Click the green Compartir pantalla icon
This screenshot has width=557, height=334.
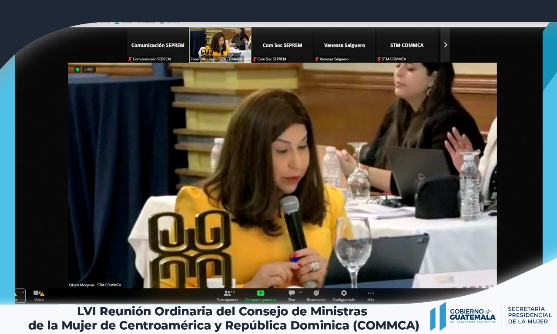pos(261,293)
